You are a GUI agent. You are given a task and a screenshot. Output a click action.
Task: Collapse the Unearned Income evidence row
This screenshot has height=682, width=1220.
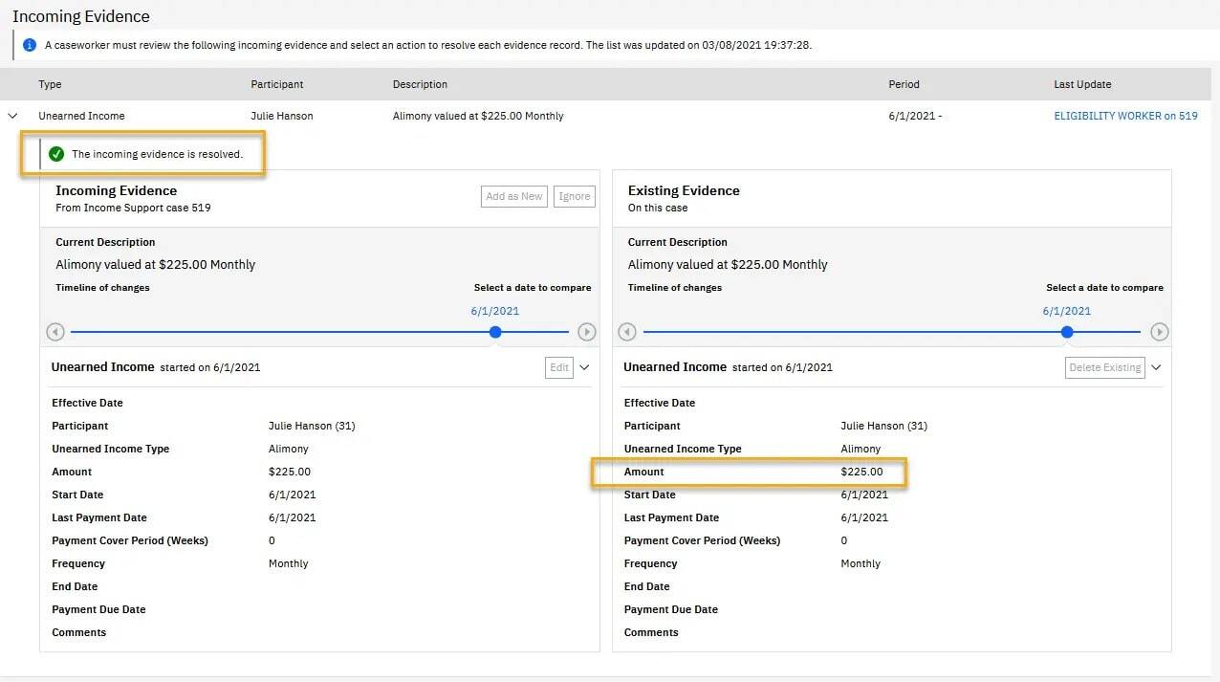(12, 116)
